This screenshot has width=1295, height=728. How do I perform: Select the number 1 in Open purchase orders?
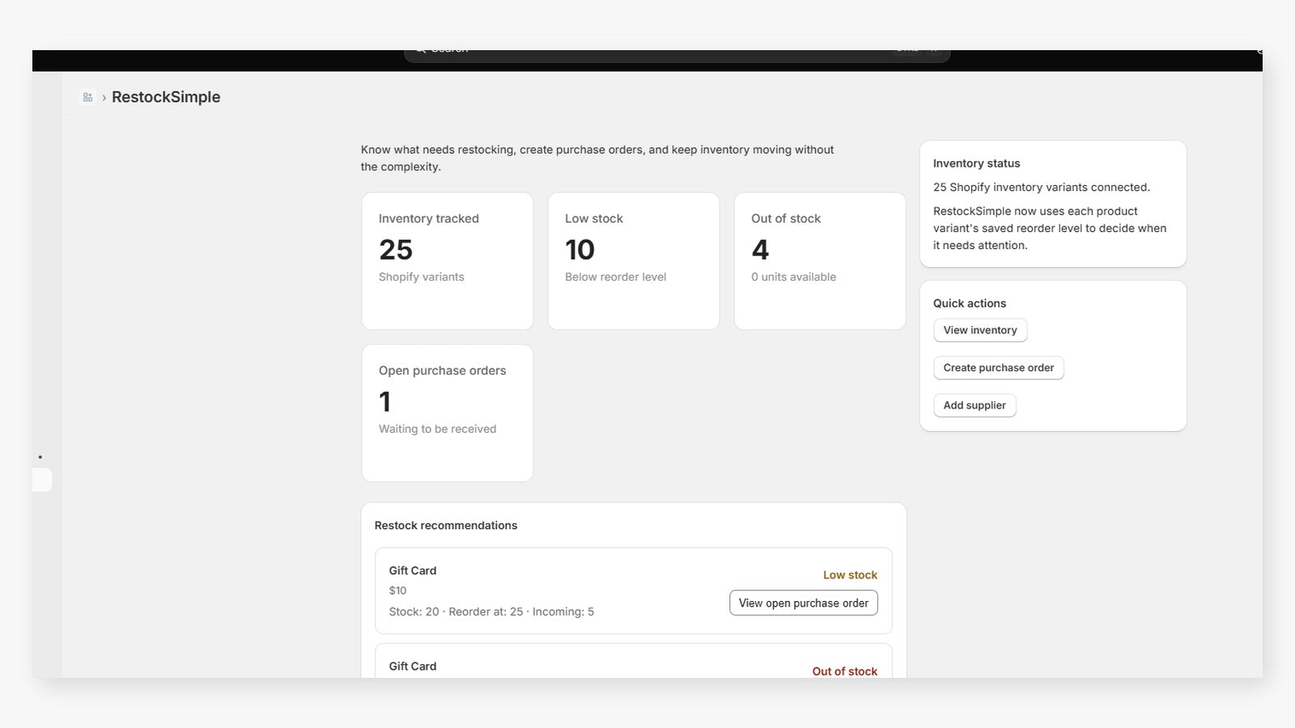385,402
